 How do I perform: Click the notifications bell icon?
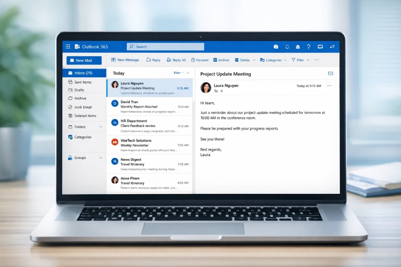point(287,47)
